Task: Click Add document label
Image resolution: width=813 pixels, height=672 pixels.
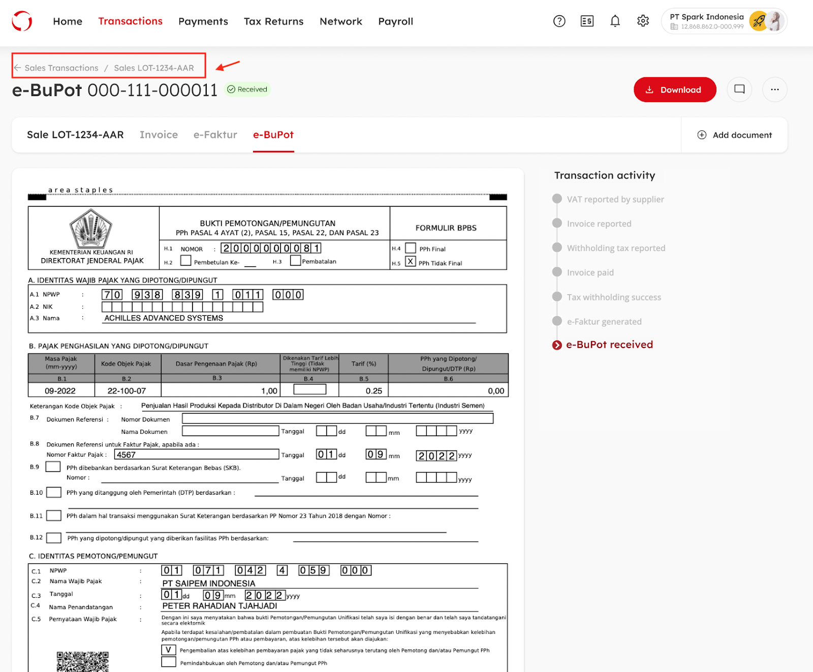Action: [742, 135]
